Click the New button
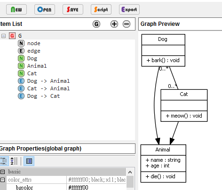This screenshot has width=222, height=190. tap(16, 9)
